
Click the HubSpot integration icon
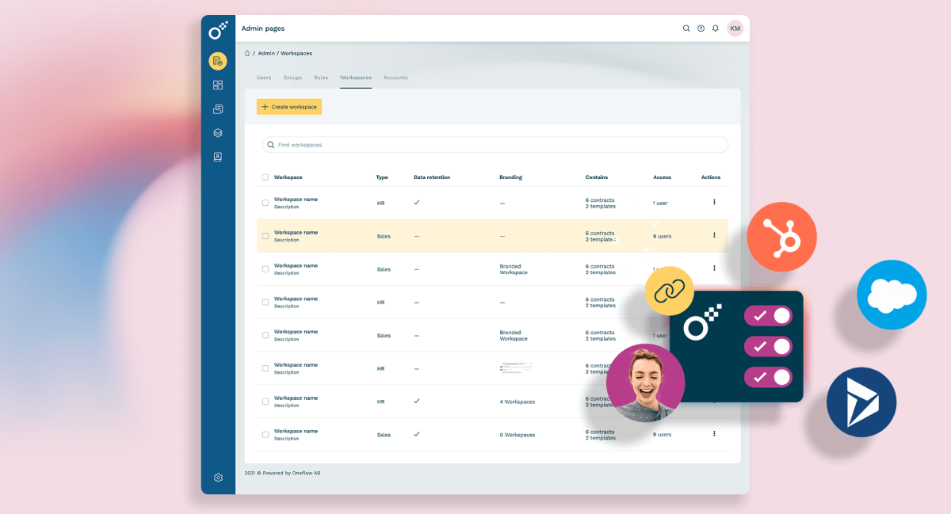781,238
